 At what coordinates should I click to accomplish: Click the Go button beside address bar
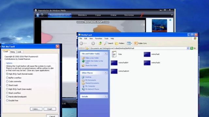click(193, 48)
